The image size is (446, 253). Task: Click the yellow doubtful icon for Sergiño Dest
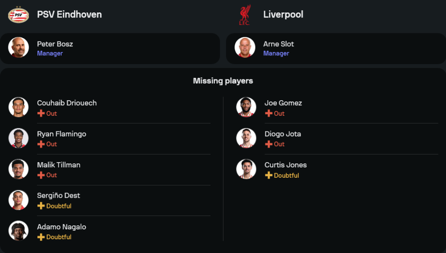tap(41, 206)
